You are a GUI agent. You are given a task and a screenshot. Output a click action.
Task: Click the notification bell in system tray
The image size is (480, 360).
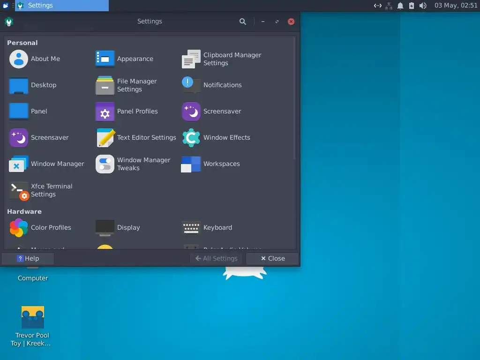pyautogui.click(x=400, y=6)
